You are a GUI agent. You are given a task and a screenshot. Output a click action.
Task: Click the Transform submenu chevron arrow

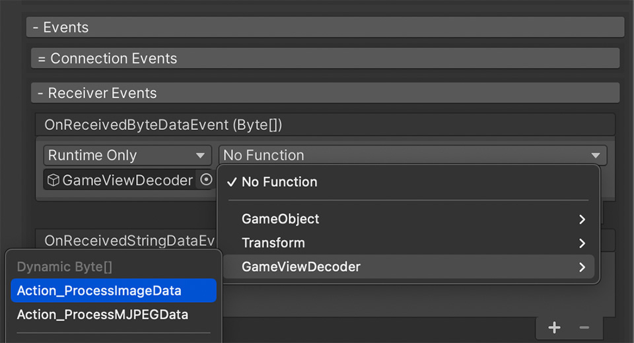point(582,243)
